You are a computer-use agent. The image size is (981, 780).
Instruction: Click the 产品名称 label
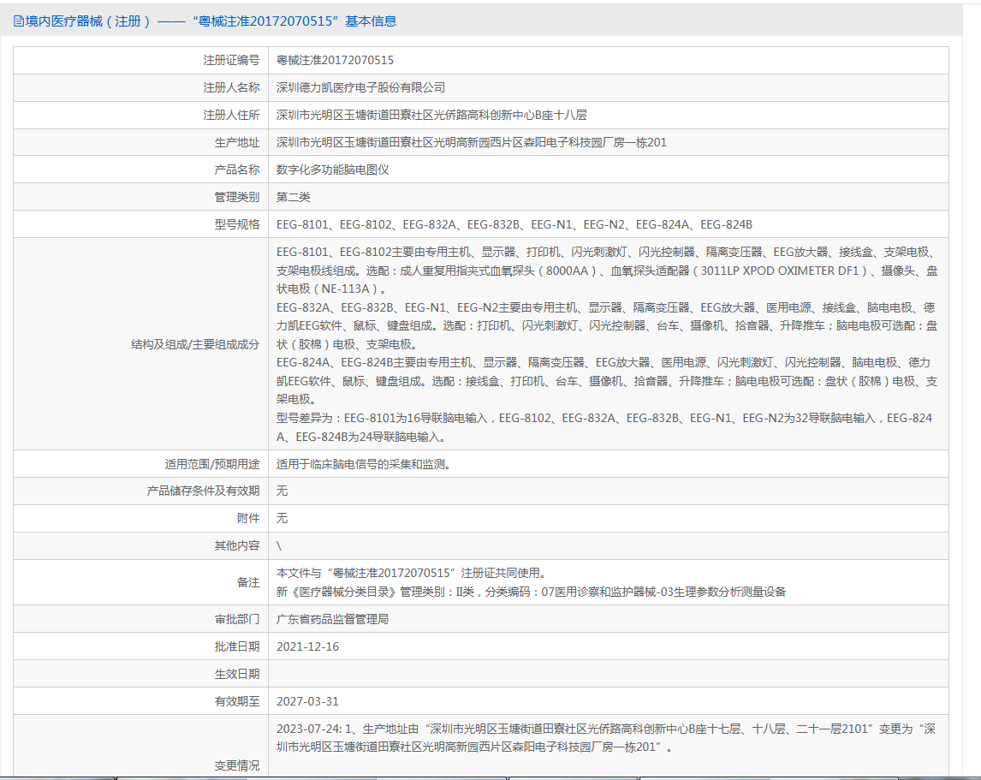click(x=236, y=170)
